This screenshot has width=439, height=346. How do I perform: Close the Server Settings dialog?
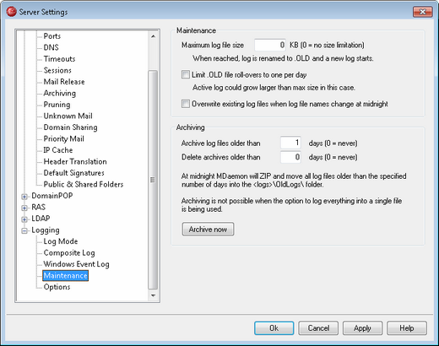pyautogui.click(x=422, y=12)
